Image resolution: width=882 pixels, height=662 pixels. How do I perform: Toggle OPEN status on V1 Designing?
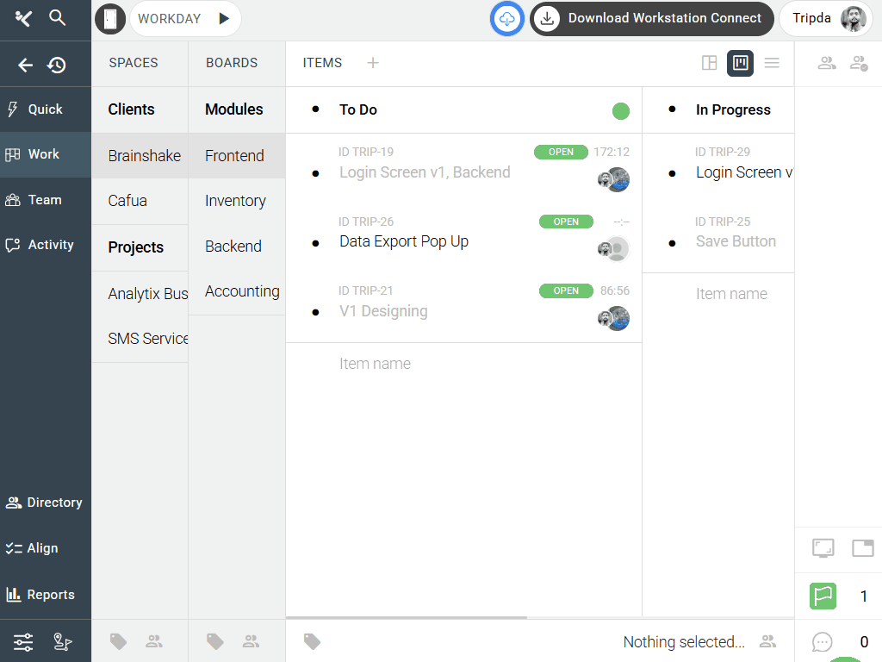[566, 290]
